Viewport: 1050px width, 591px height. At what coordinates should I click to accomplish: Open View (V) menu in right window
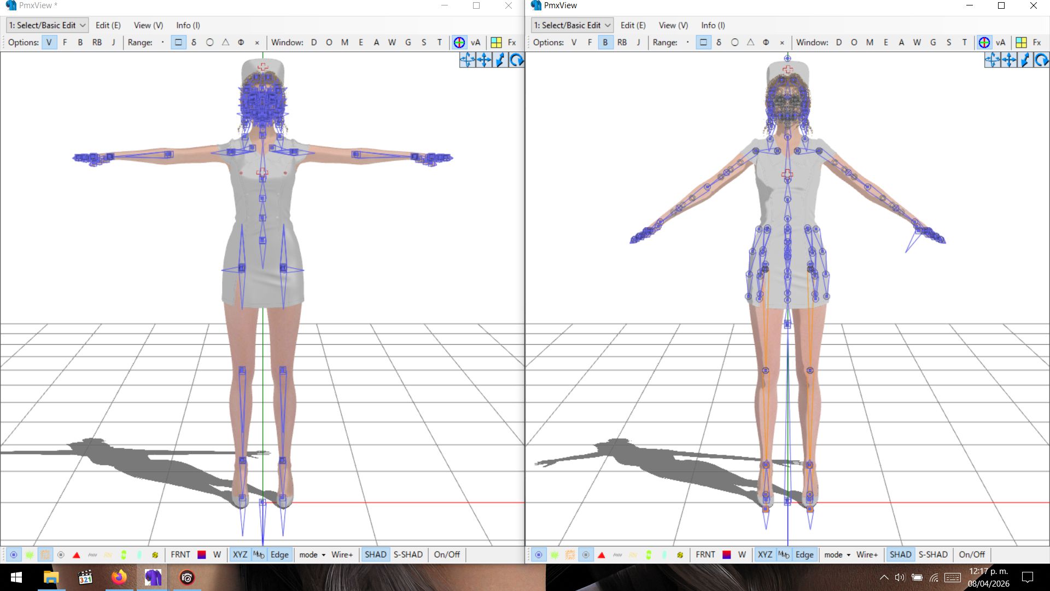tap(673, 25)
